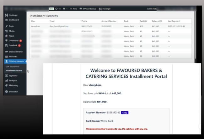The width and height of the screenshot is (204, 139).
Task: Click the New button in admin bar
Action: [73, 9]
